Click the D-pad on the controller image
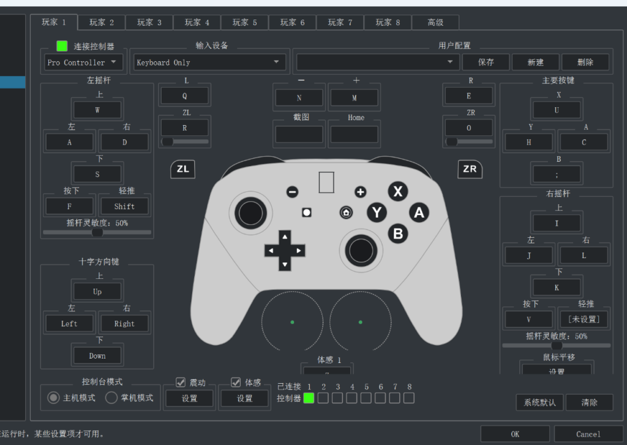This screenshot has height=445, width=627. coord(285,250)
